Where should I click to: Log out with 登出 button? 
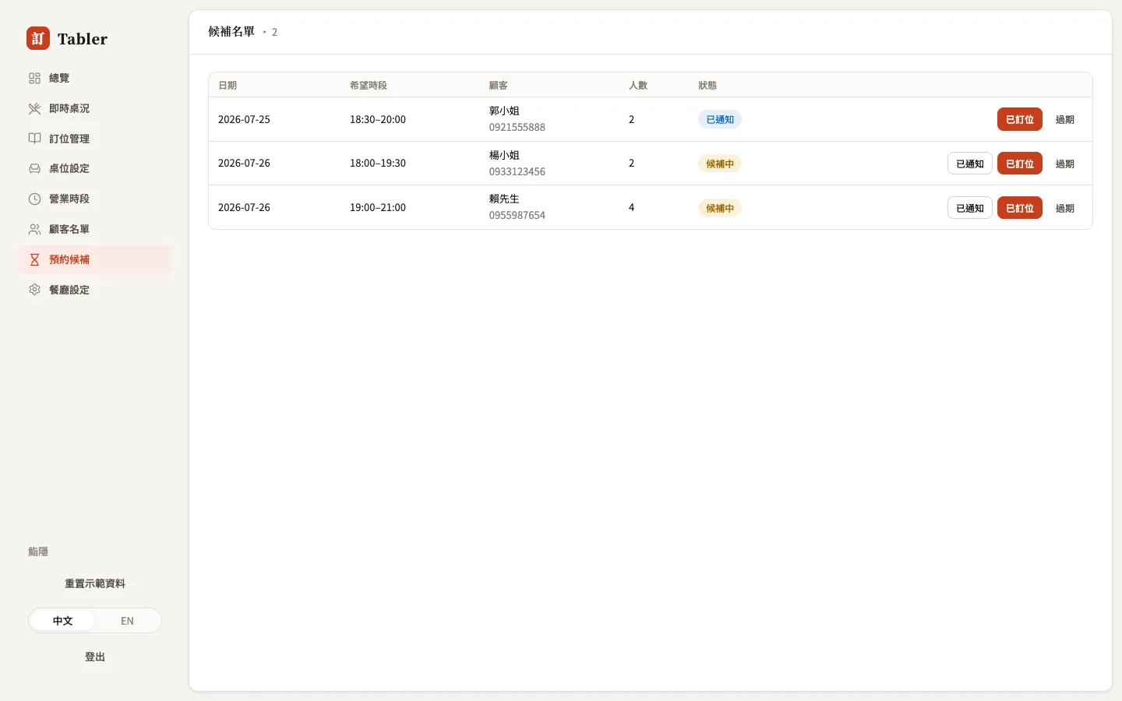(95, 657)
